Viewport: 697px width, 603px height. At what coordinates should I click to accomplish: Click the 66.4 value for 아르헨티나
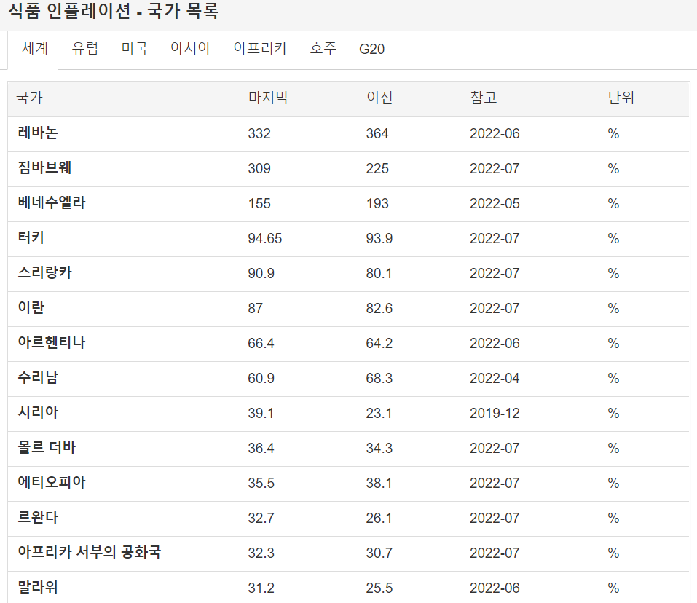coord(261,344)
